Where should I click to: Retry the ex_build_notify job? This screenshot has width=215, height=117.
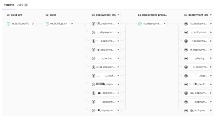(33, 24)
